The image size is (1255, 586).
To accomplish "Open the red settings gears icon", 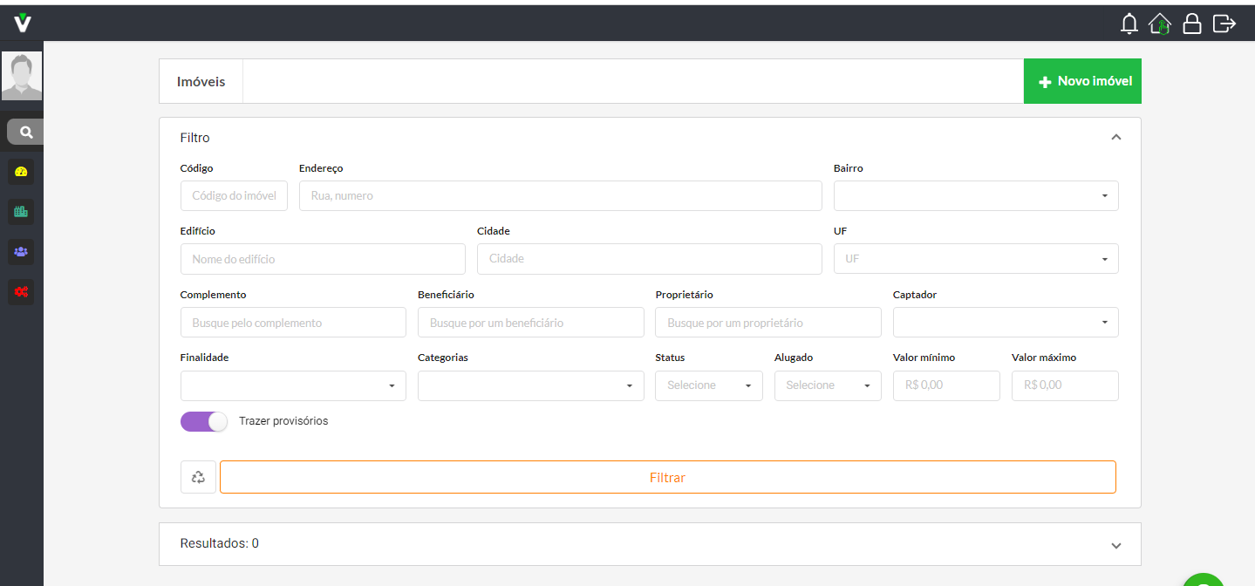I will (x=22, y=292).
